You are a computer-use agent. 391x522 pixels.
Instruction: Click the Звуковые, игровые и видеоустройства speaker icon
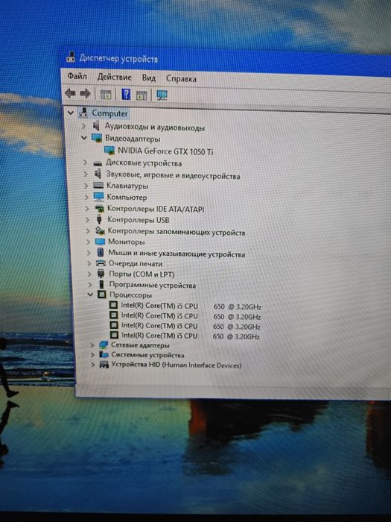coord(98,174)
